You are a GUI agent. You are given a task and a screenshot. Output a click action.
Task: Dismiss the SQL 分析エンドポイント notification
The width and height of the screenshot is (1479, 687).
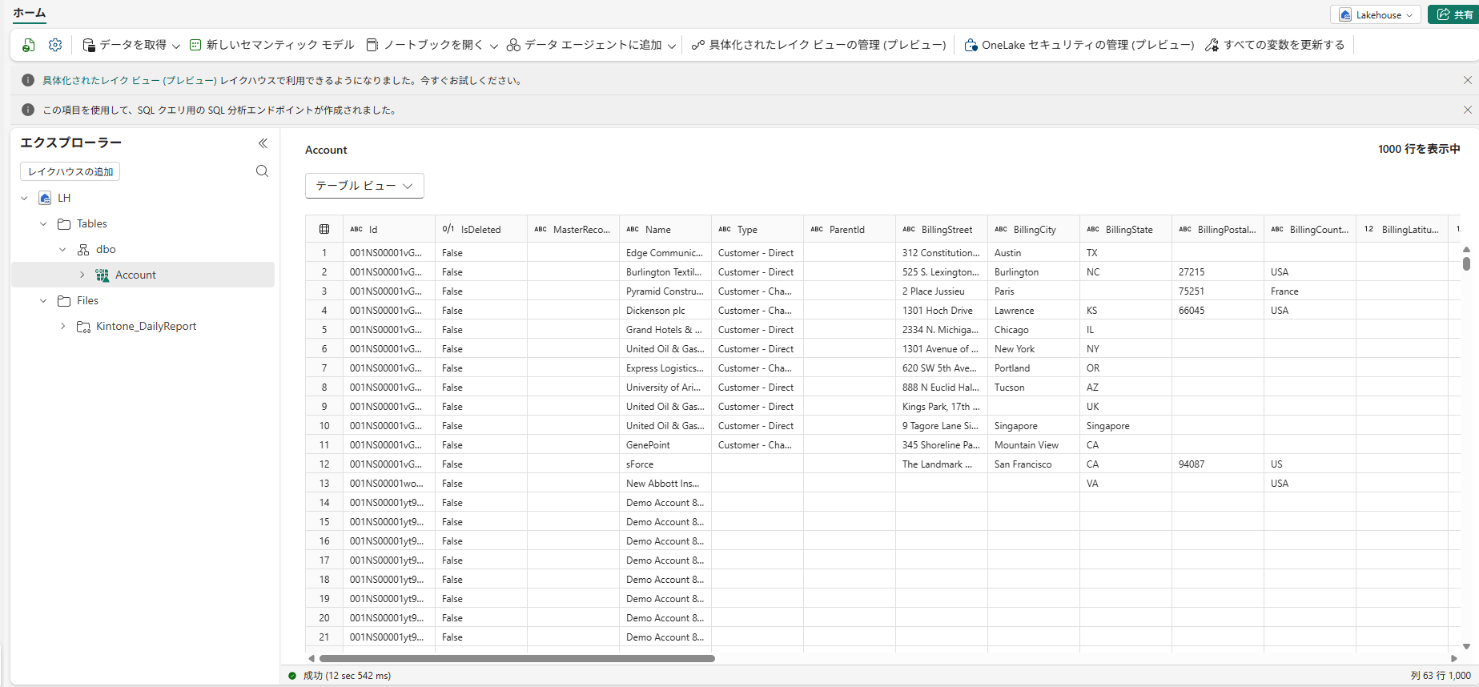1468,110
